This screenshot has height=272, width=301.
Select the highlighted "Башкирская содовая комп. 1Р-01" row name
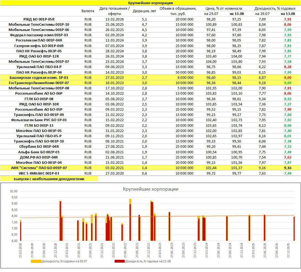(x=39, y=78)
